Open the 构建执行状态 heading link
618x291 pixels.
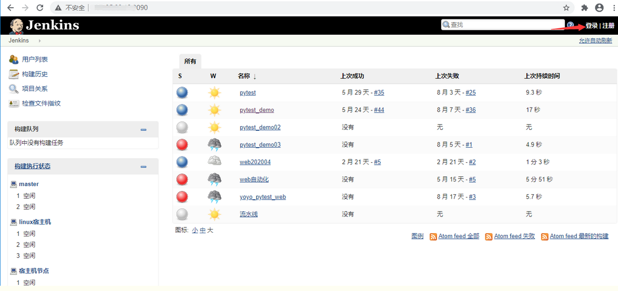click(32, 166)
